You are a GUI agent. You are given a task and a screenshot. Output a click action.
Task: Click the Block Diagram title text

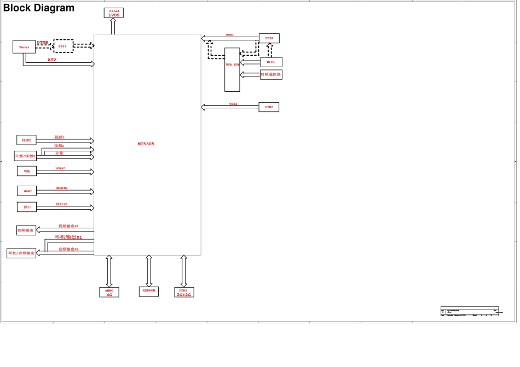pyautogui.click(x=39, y=8)
